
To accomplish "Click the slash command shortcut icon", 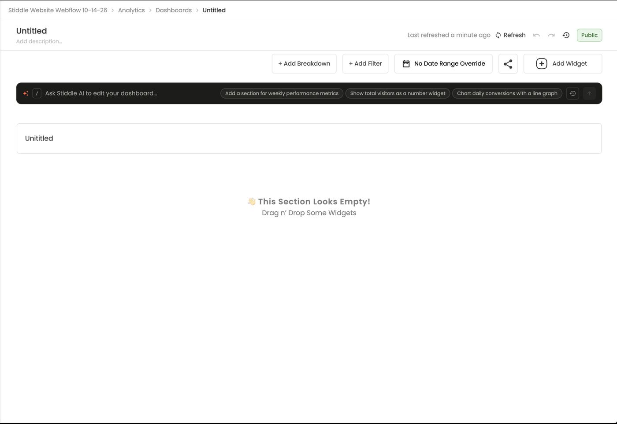I will click(37, 93).
